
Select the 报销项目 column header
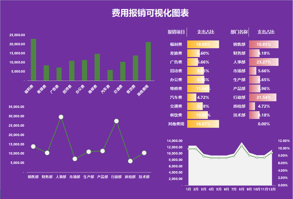point(176,32)
